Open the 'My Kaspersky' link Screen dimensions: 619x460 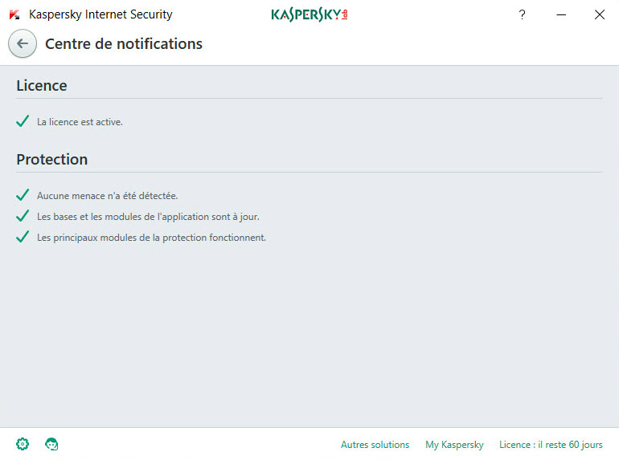pos(454,445)
